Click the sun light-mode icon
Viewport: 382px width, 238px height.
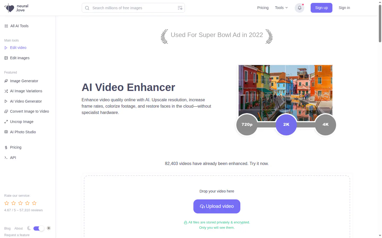49,228
